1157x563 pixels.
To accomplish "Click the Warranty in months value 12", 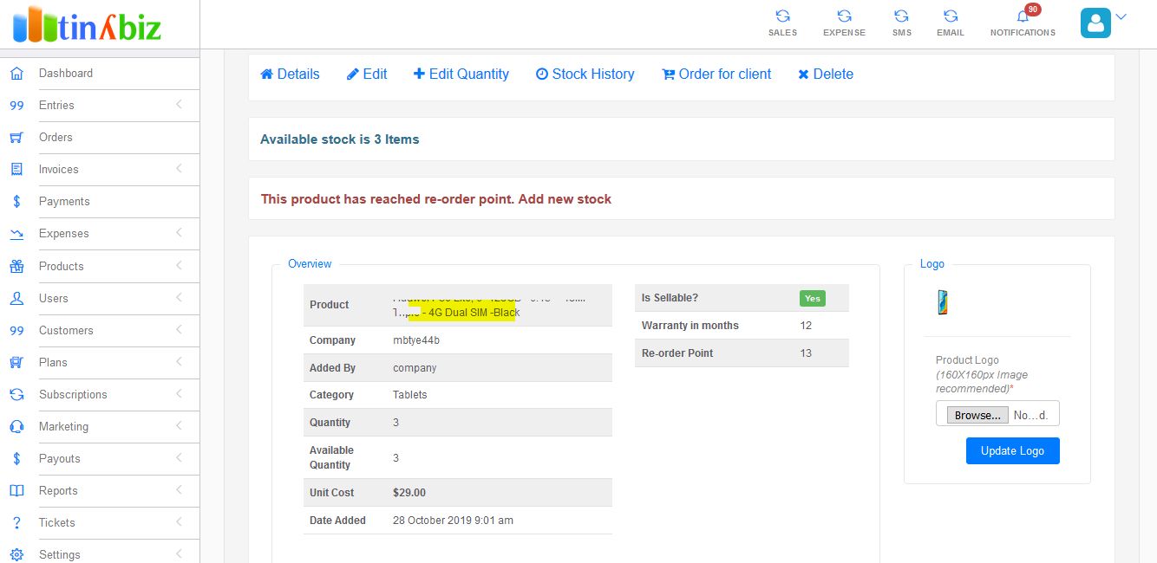I will [806, 326].
